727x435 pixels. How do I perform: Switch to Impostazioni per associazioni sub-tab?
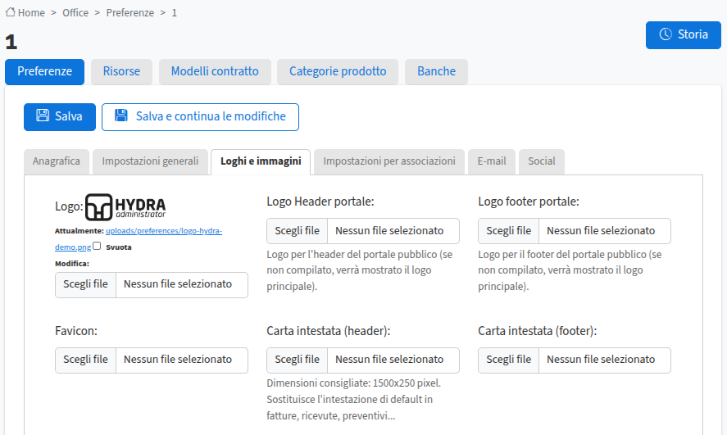click(388, 161)
